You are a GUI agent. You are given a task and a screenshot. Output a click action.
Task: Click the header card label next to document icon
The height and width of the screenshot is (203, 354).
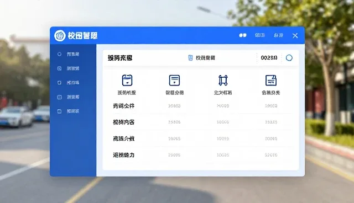(x=205, y=58)
